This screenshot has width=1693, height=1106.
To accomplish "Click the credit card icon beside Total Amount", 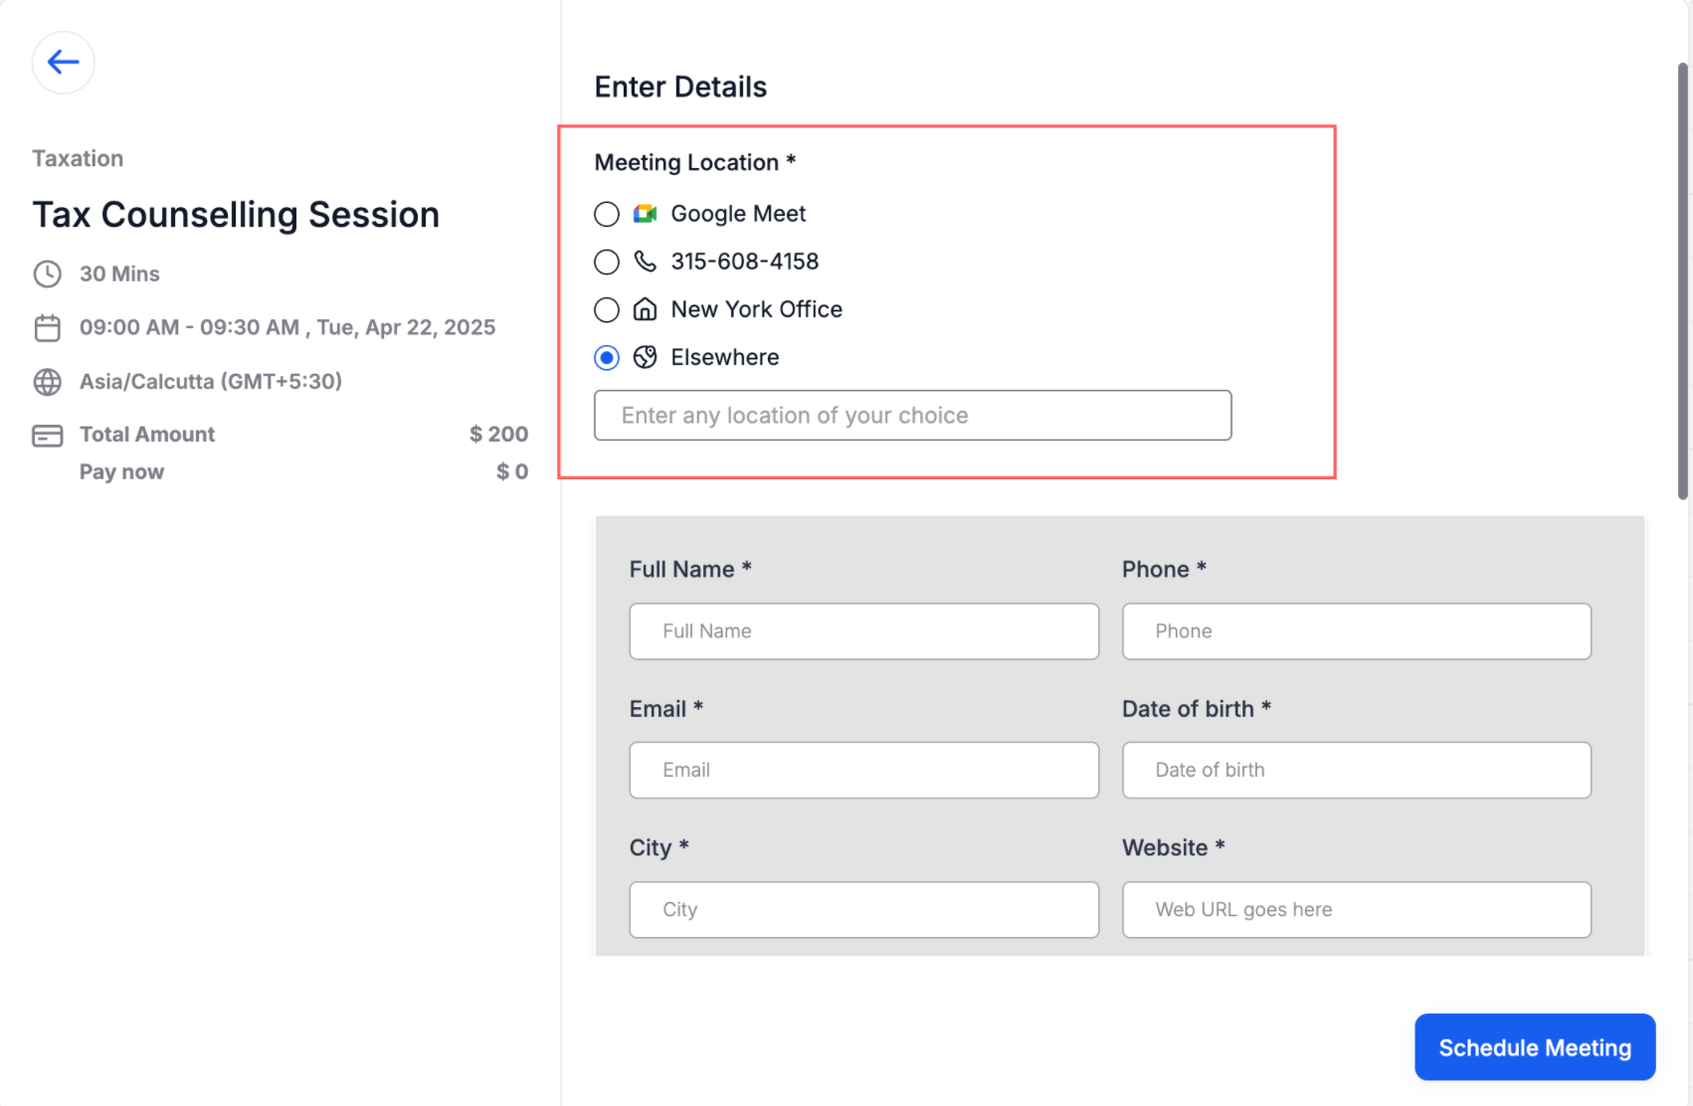I will (x=48, y=436).
